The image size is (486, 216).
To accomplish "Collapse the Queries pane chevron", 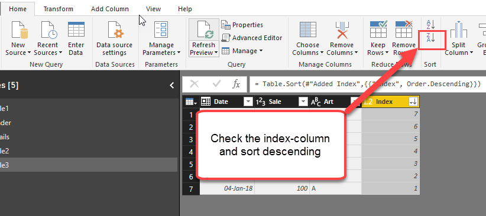I will (172, 86).
